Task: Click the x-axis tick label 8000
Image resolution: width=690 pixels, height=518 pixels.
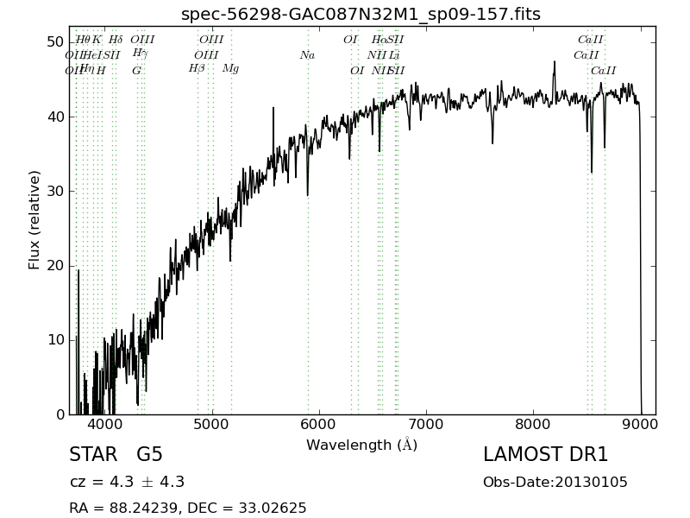Action: tap(533, 424)
